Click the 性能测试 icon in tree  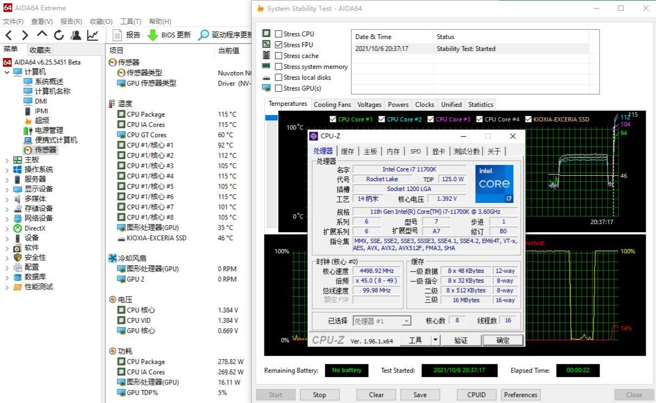(18, 287)
